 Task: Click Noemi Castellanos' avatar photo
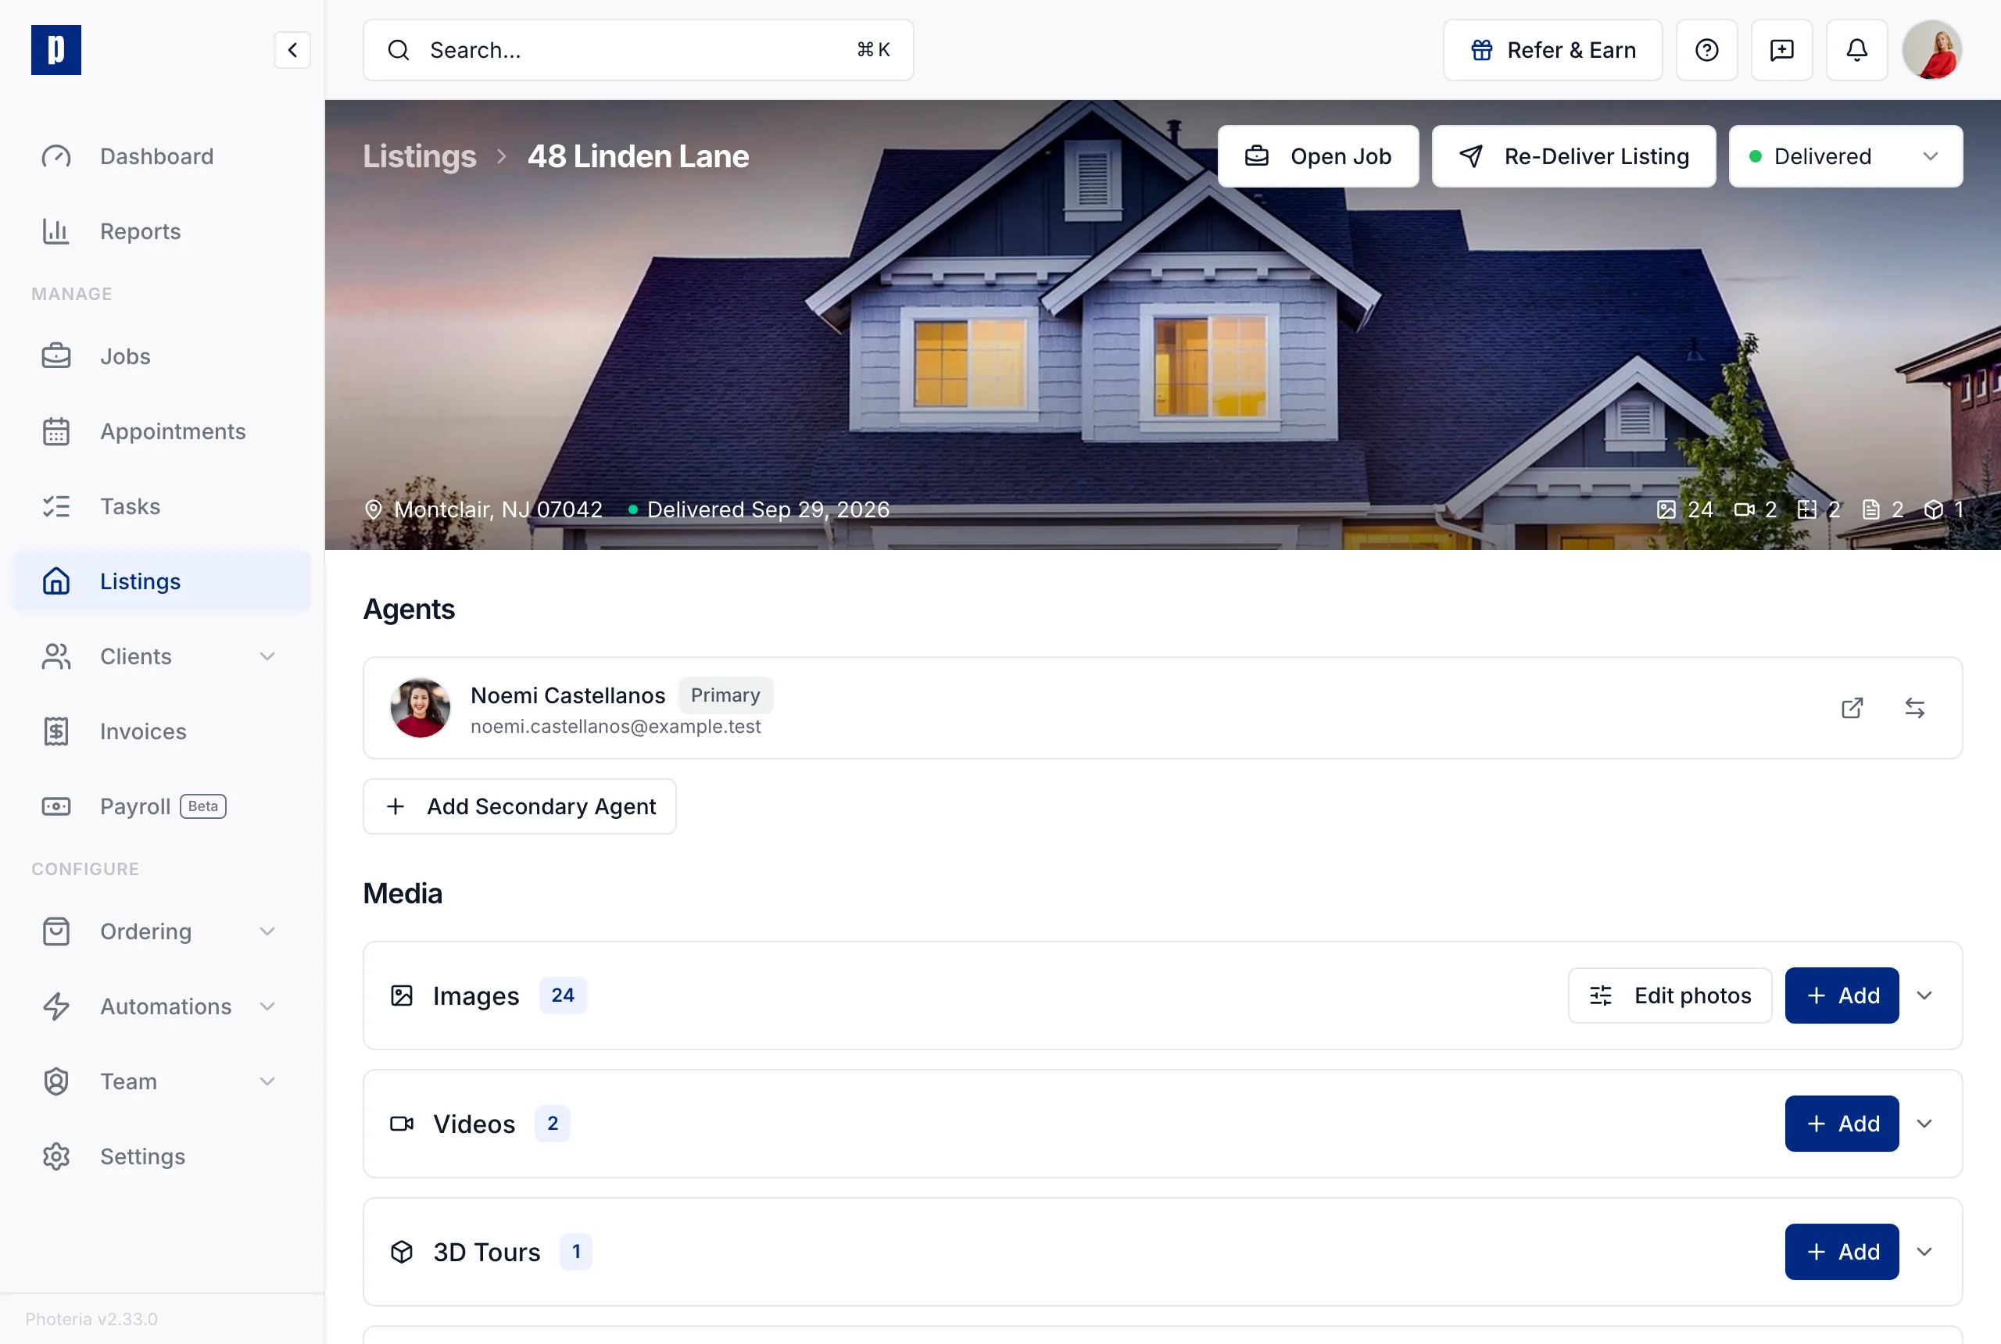click(x=420, y=708)
